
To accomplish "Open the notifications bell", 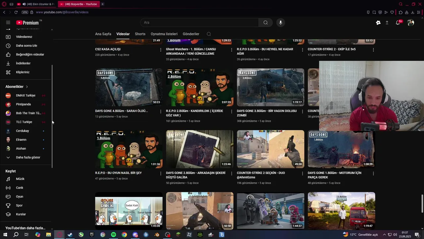I will point(398,23).
